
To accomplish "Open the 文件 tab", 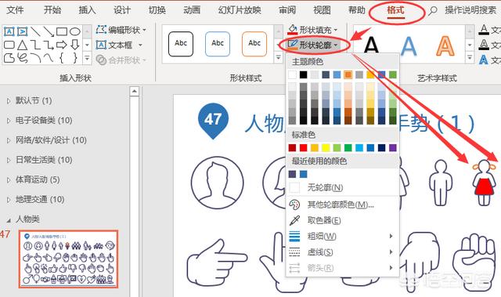I will pyautogui.click(x=15, y=10).
